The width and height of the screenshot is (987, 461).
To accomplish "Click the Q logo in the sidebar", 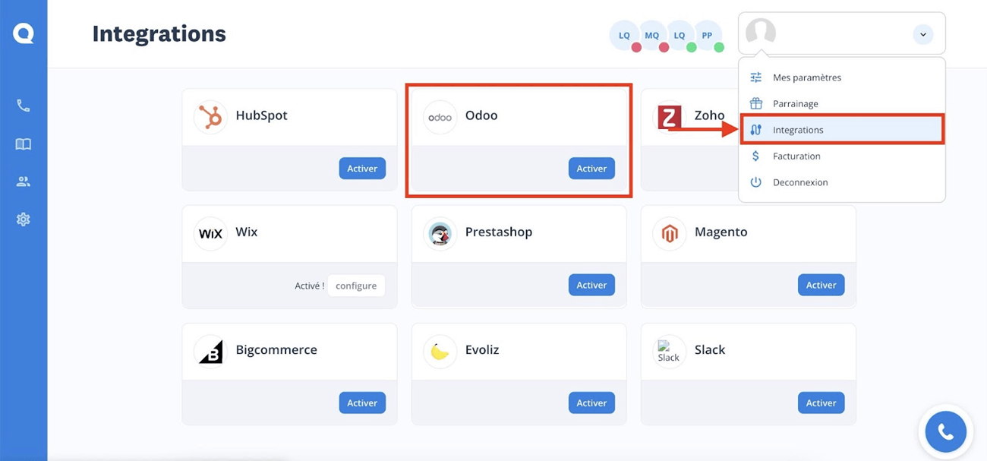I will pyautogui.click(x=23, y=33).
